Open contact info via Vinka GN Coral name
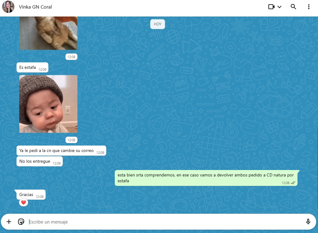The image size is (318, 233). tap(36, 7)
